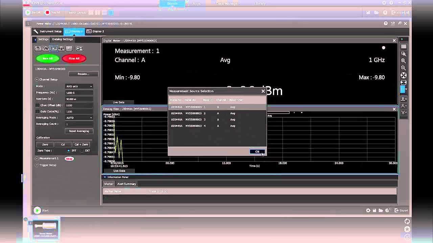Open the Bench menu tab

[x=172, y=4]
